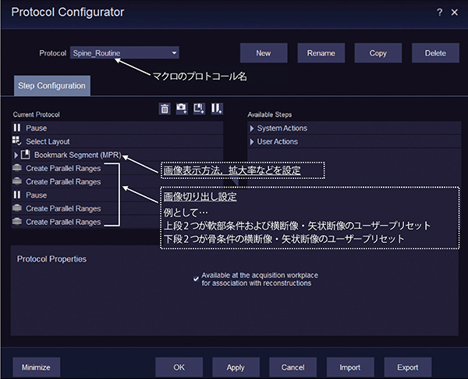Click the add snapshot step icon
The width and height of the screenshot is (468, 379).
coord(181,109)
